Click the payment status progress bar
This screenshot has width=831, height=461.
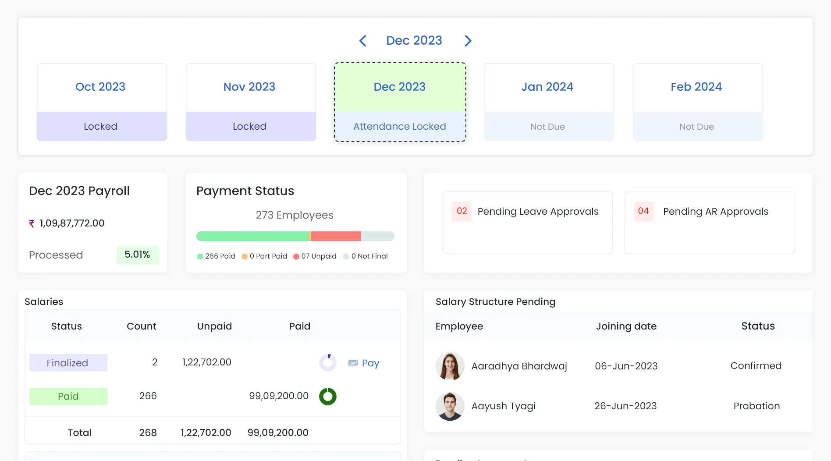coord(295,236)
